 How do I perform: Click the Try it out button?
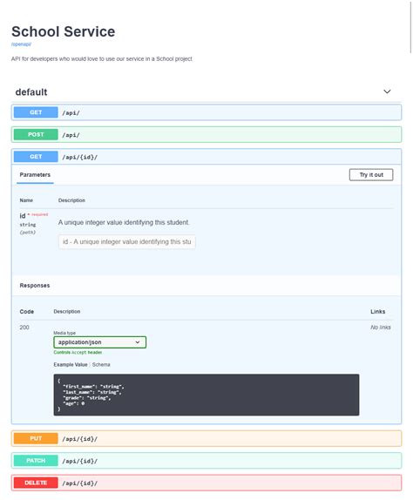(371, 175)
